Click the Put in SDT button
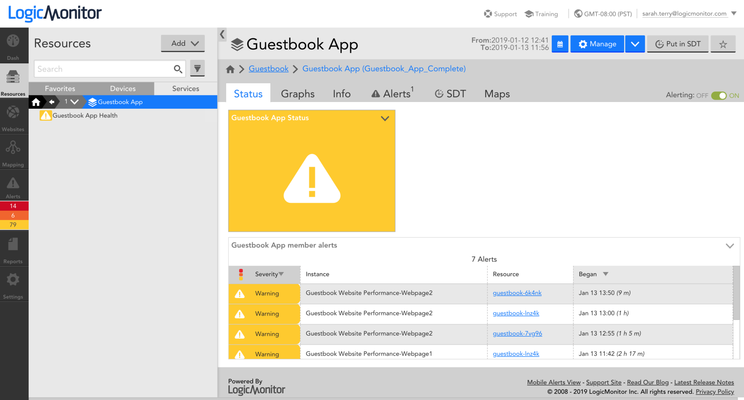744x400 pixels. [x=678, y=44]
